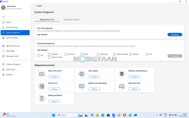Click the ENG IN language indicator

pyautogui.click(x=166, y=115)
